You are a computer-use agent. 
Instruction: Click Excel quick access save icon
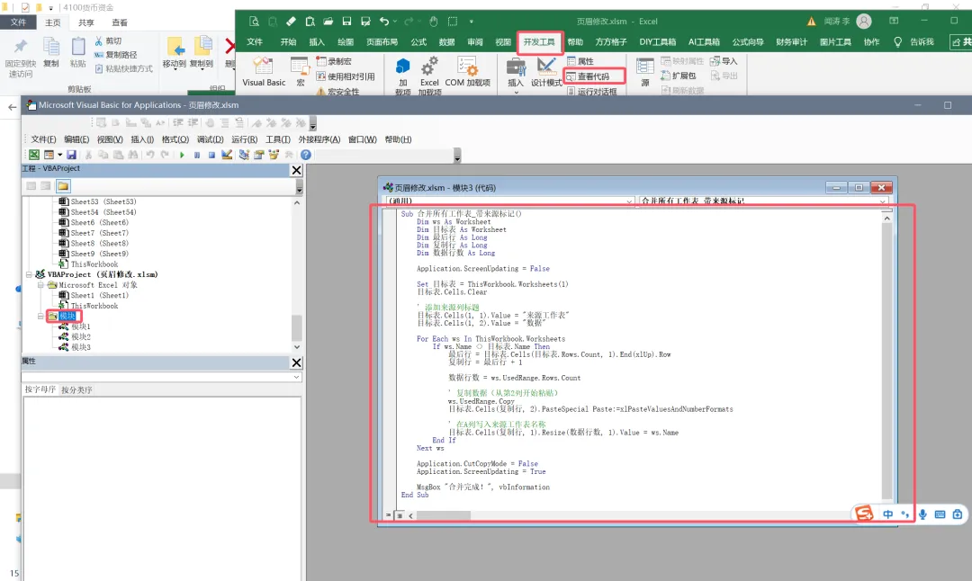[x=346, y=21]
